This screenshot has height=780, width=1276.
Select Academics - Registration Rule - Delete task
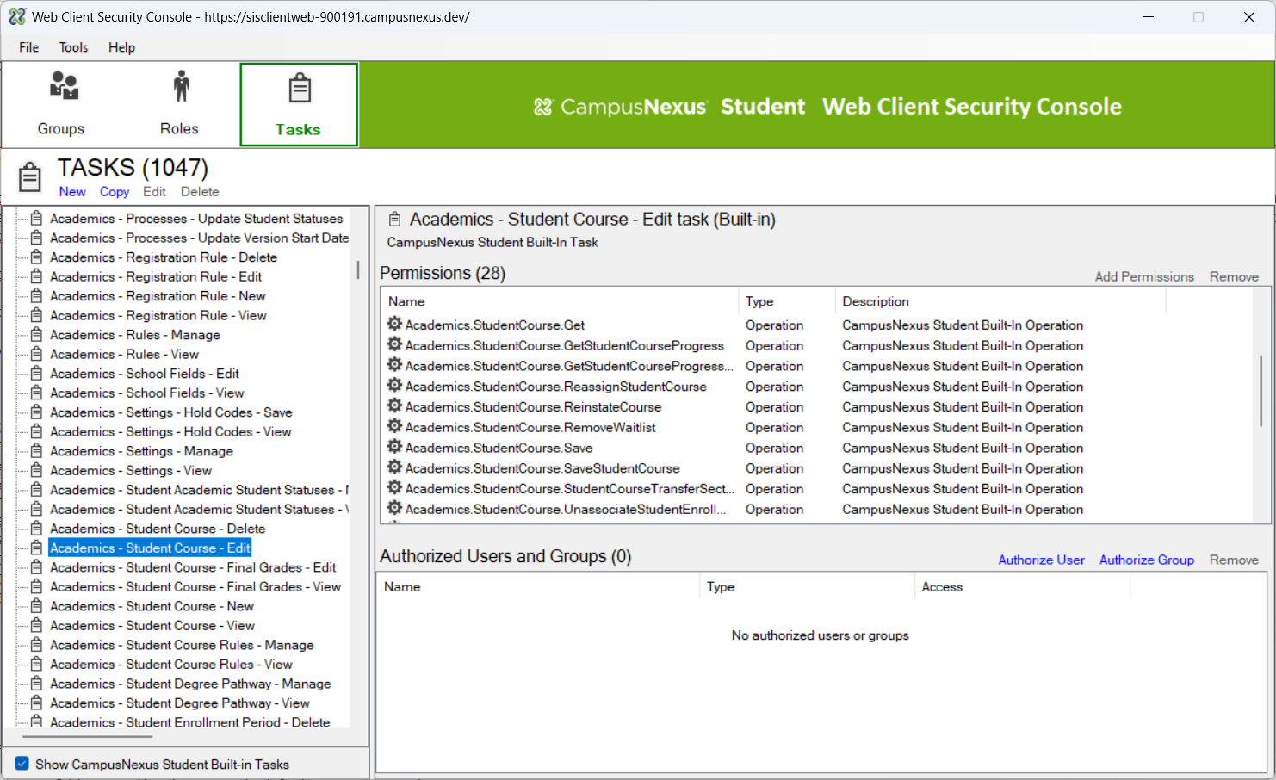point(164,257)
